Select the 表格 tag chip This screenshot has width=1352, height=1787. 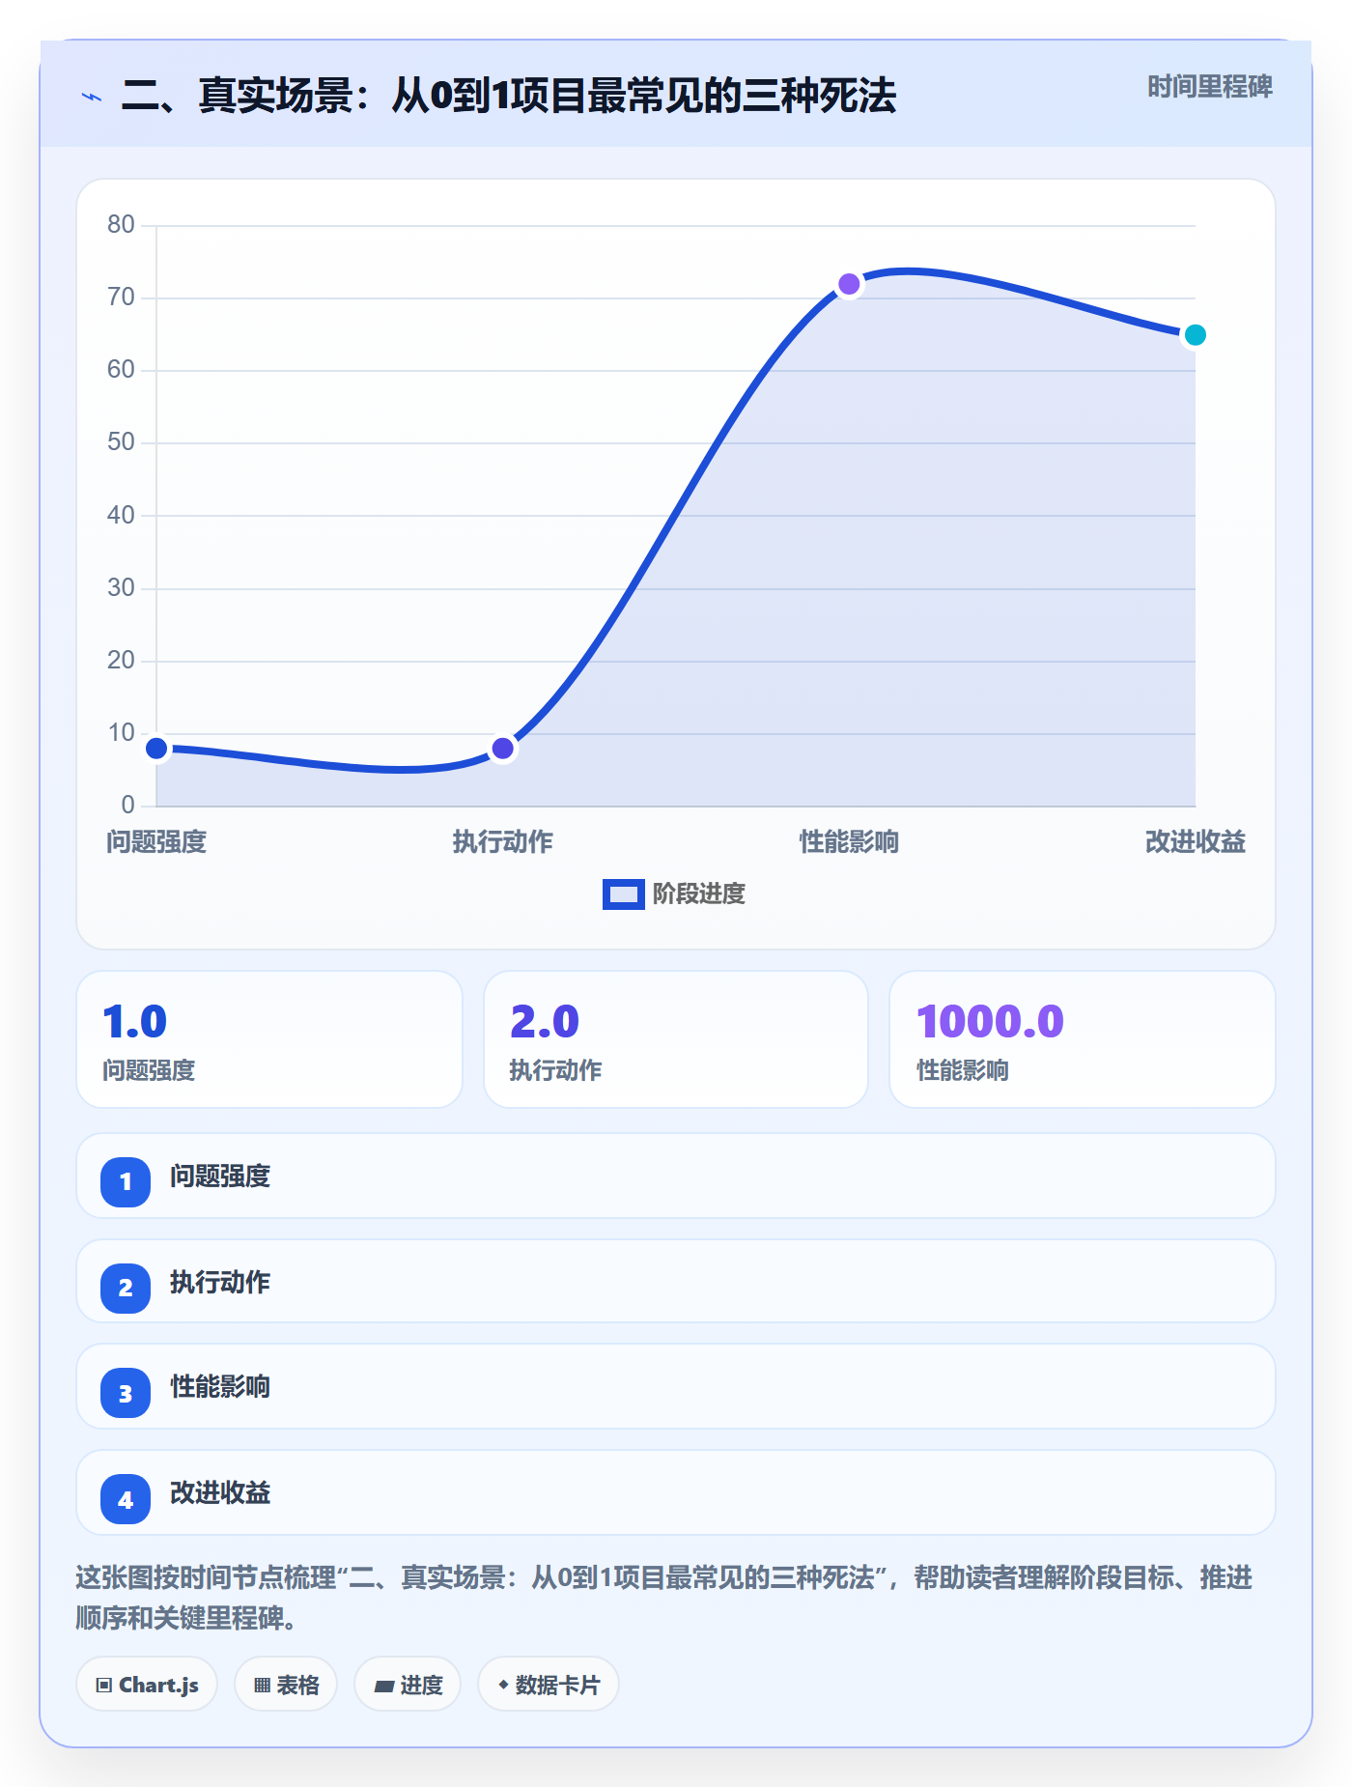coord(286,1685)
